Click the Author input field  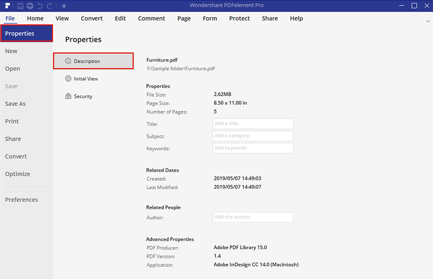pos(253,217)
